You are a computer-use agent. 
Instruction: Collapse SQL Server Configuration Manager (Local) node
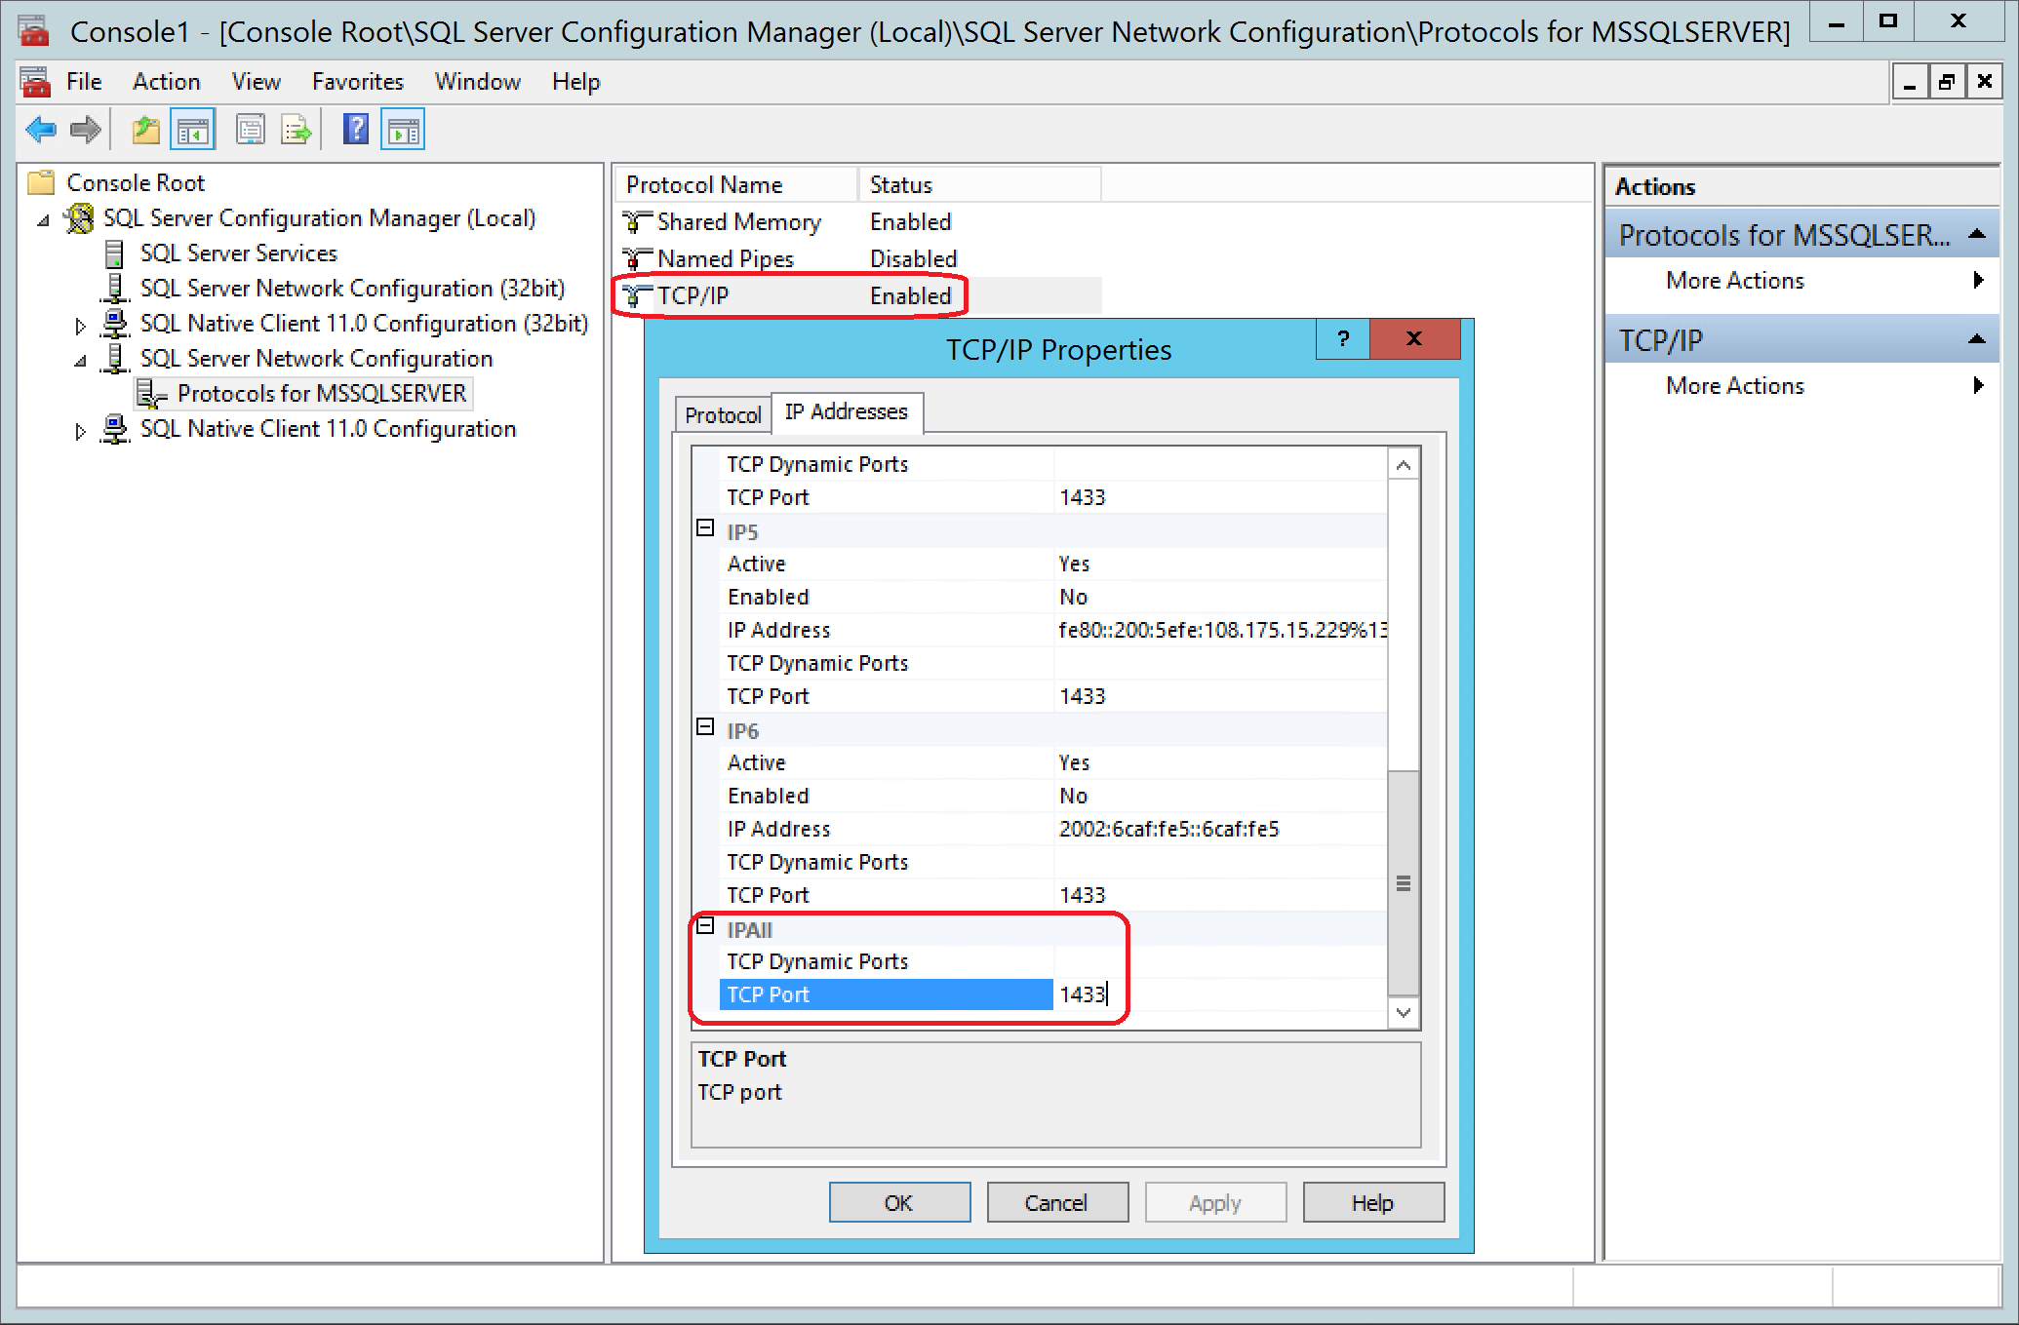tap(41, 218)
